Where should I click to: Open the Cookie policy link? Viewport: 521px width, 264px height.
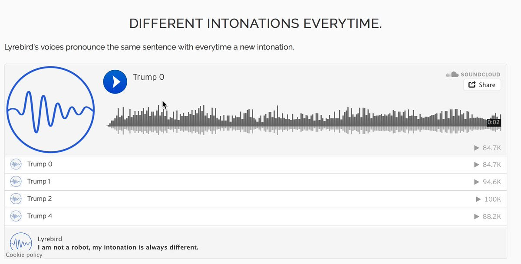click(x=24, y=255)
